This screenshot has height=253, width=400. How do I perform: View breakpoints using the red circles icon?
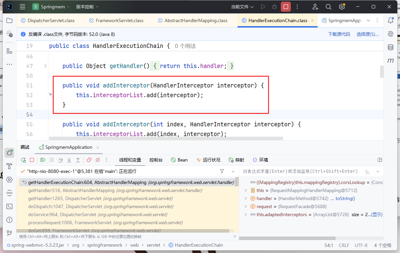click(x=89, y=160)
